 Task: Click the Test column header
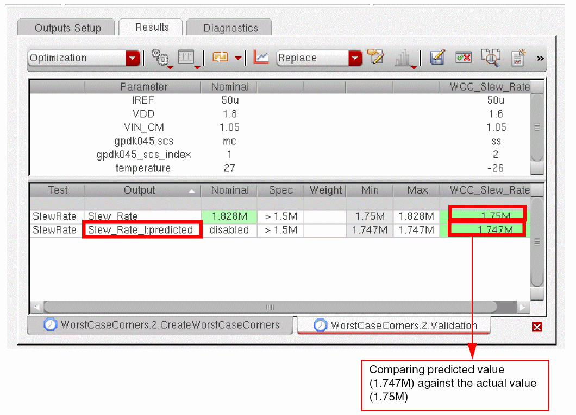(x=57, y=190)
